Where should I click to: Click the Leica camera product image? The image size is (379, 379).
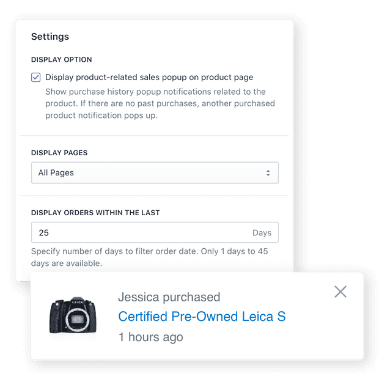pyautogui.click(x=73, y=315)
